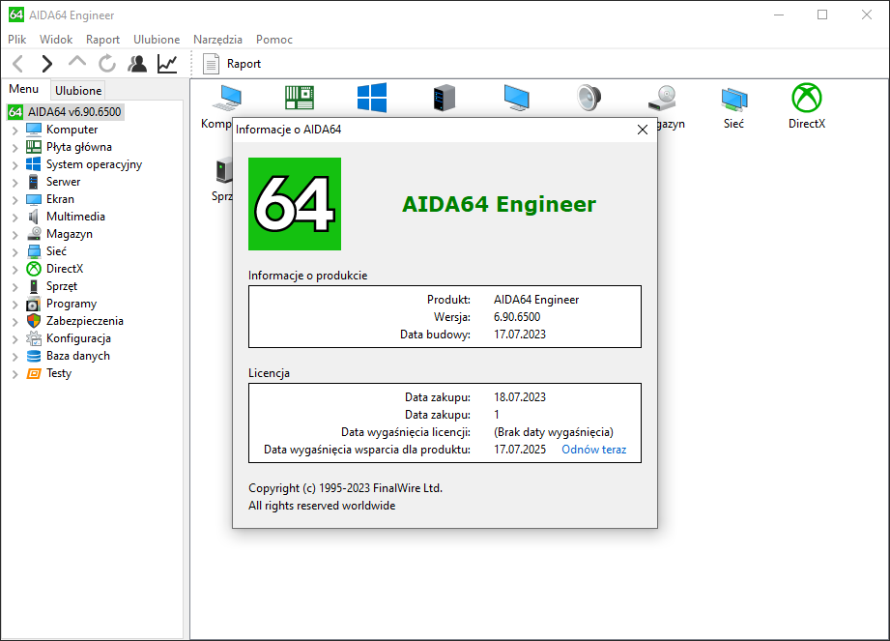This screenshot has width=890, height=641.
Task: Open the monitor display icon in main pane
Action: pos(517,97)
